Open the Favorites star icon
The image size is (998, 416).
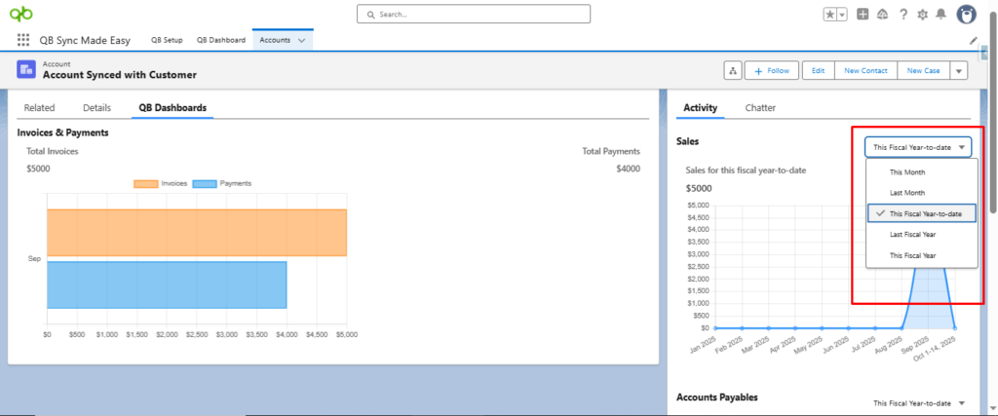(x=830, y=15)
